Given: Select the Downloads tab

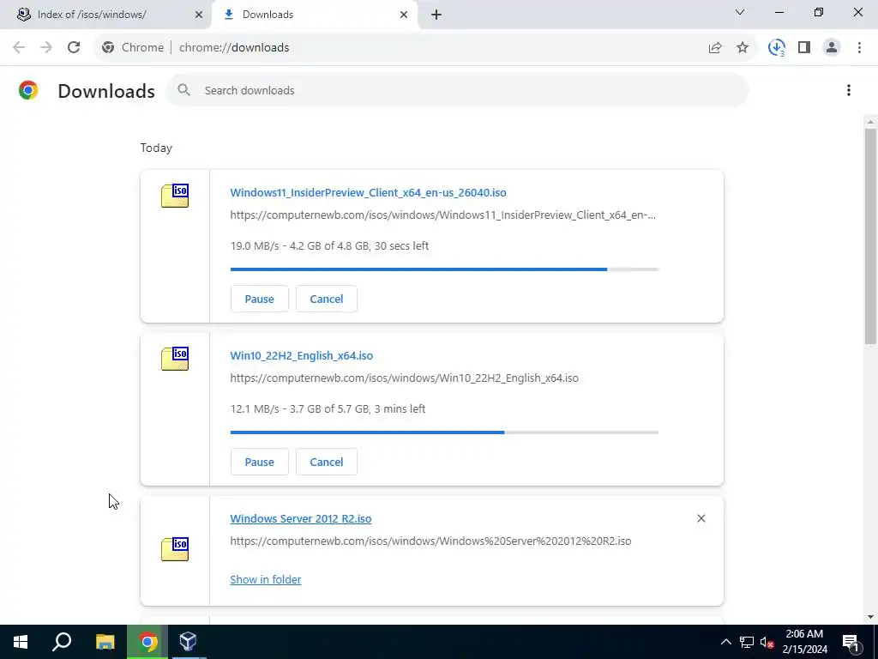Looking at the screenshot, I should click(316, 15).
